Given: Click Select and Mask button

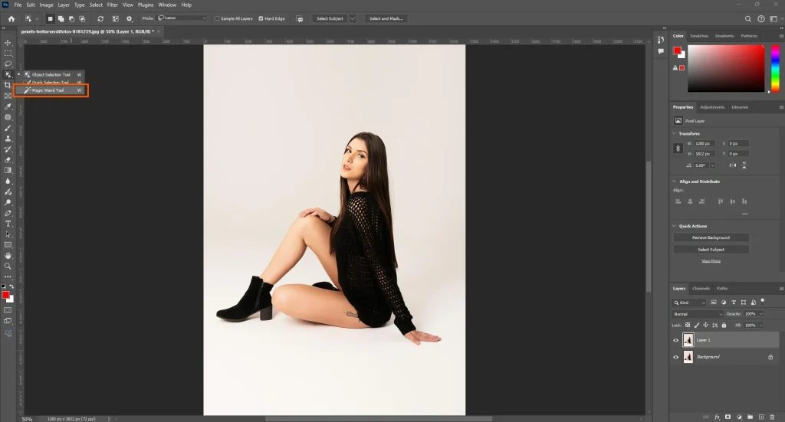Looking at the screenshot, I should (x=386, y=18).
